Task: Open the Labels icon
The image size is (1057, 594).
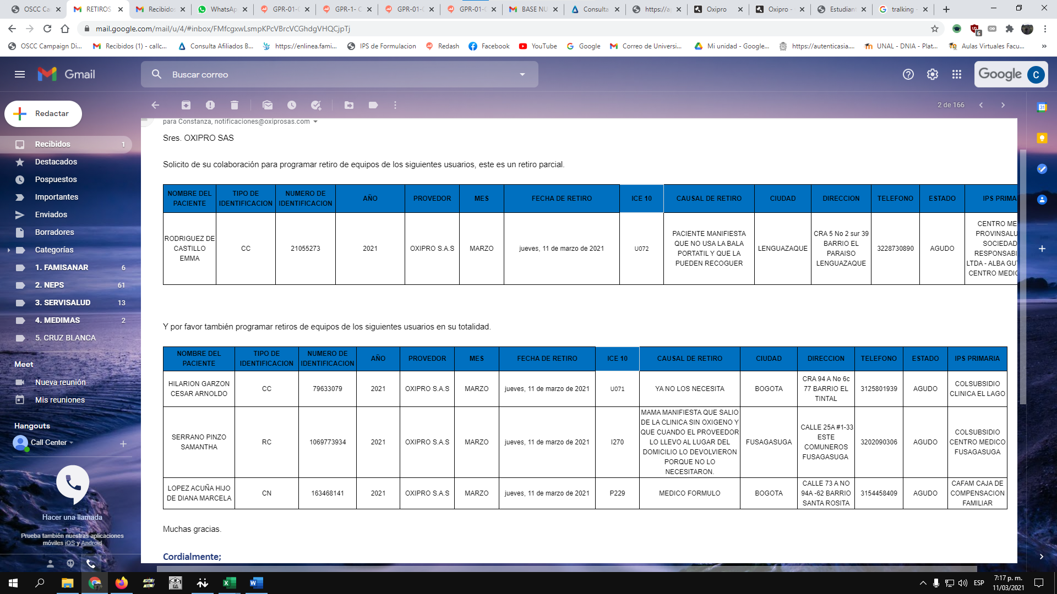Action: click(373, 105)
